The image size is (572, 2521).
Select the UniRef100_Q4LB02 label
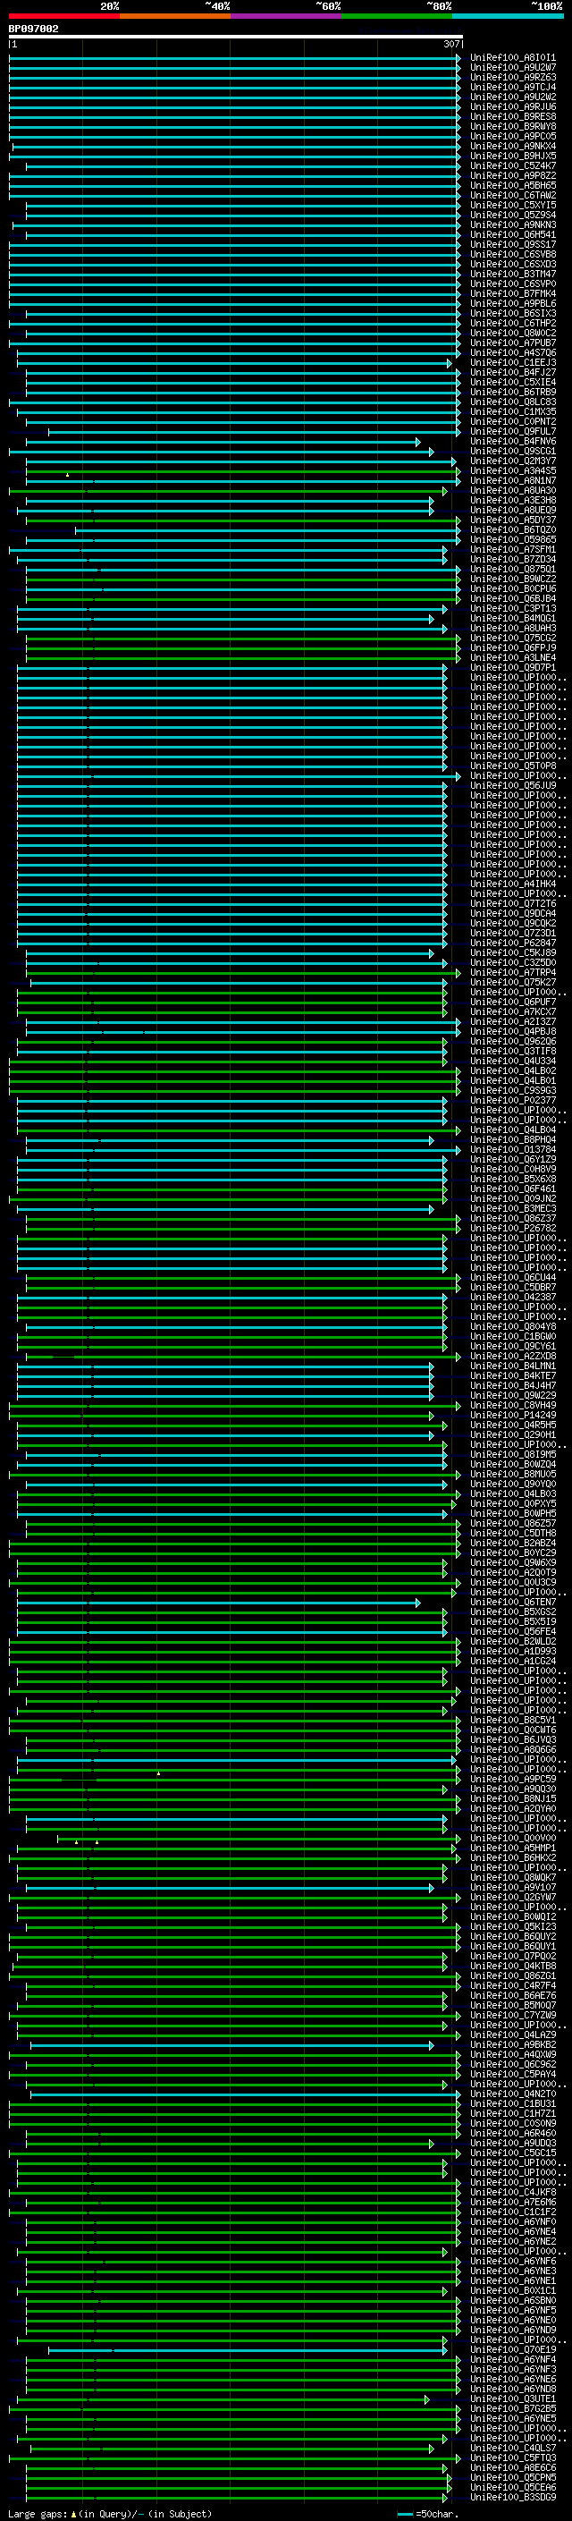click(513, 1071)
